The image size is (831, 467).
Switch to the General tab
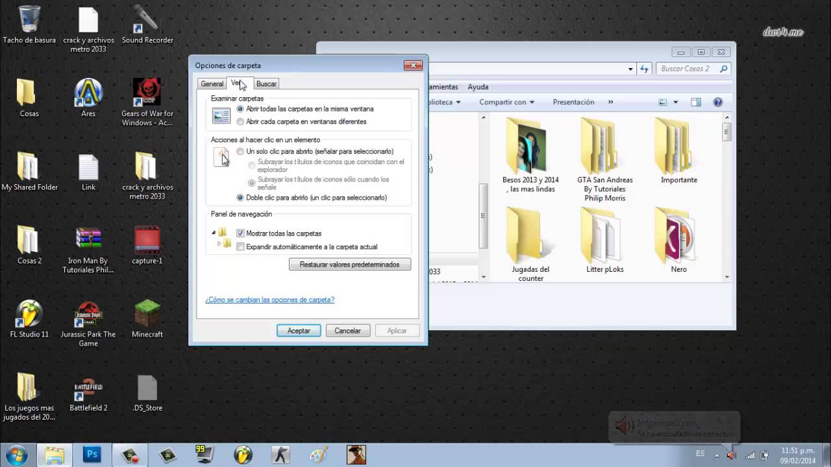point(212,84)
